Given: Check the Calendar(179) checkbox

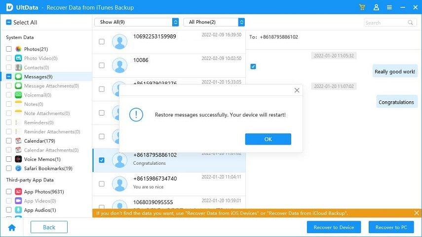Looking at the screenshot, I should point(8,141).
